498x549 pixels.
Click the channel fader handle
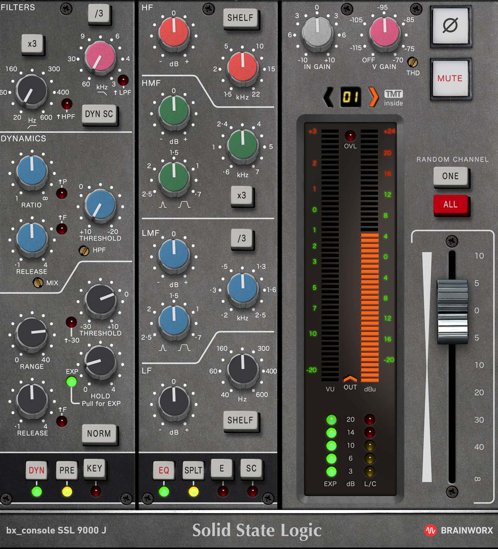452,311
